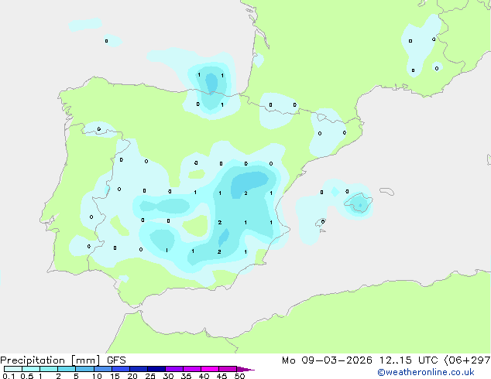Click the '10' legend scale label

[97, 376]
